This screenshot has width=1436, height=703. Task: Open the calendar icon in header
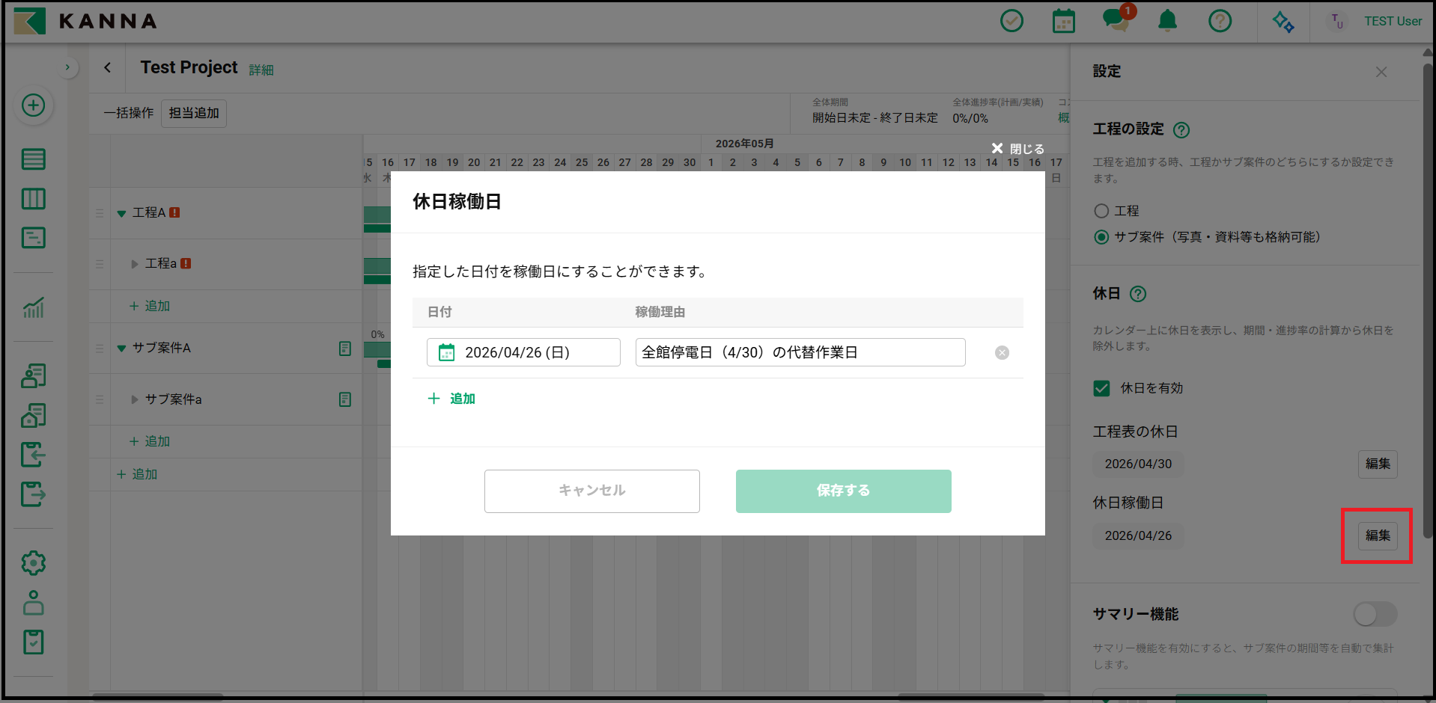(x=1063, y=21)
